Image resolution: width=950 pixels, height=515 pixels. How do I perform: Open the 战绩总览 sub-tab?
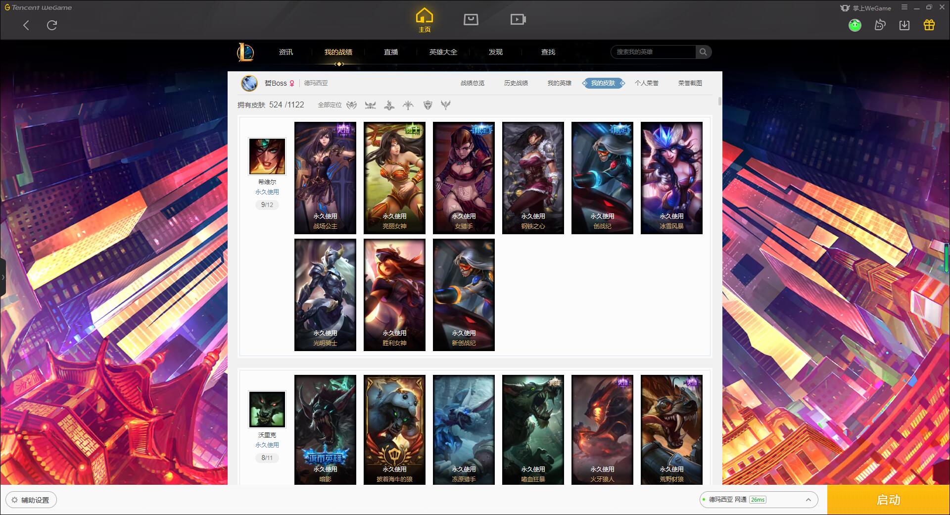473,83
